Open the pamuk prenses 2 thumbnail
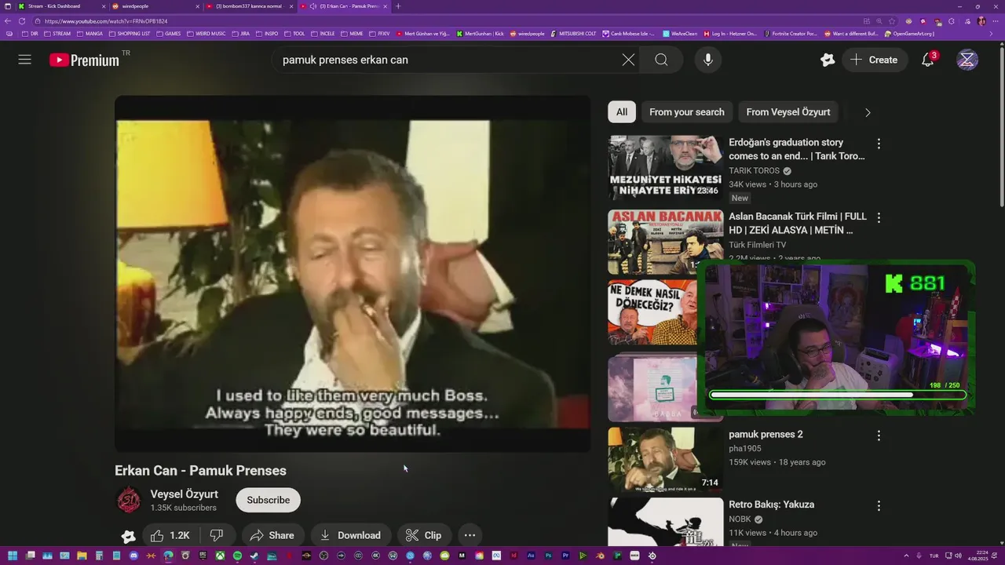1005x565 pixels. click(665, 460)
